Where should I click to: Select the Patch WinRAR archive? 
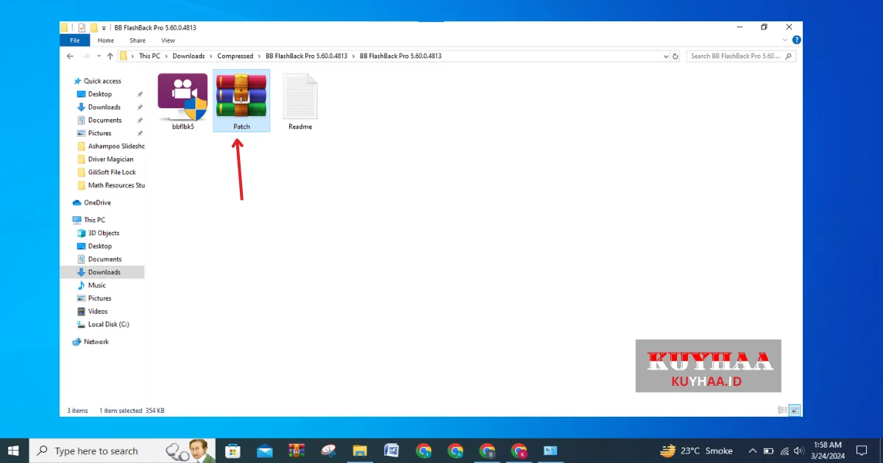tap(241, 101)
